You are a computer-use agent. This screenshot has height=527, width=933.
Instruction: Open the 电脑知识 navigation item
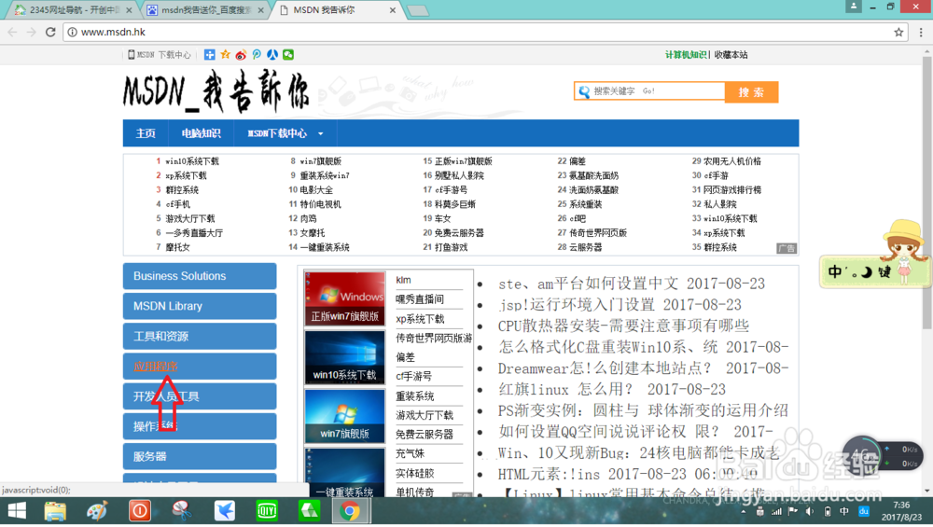pyautogui.click(x=202, y=133)
